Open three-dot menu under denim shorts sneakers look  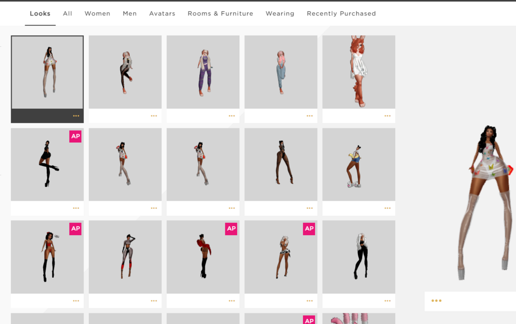tap(388, 208)
